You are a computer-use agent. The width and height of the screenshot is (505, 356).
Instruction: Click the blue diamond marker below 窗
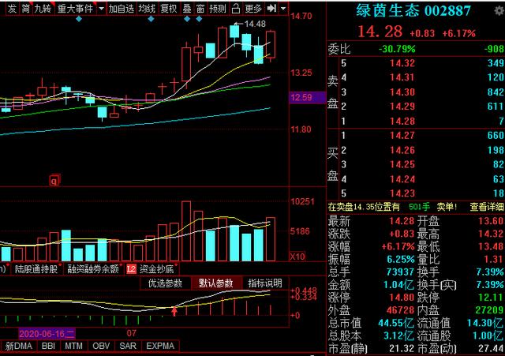click(199, 19)
